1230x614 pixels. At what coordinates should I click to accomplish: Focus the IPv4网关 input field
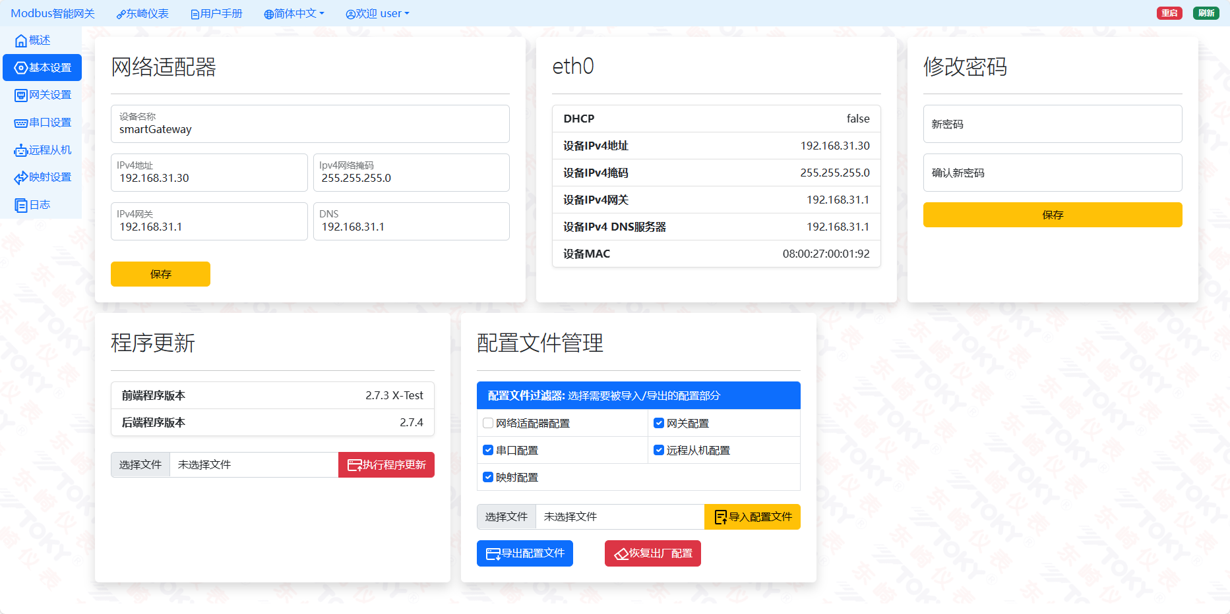coord(209,221)
